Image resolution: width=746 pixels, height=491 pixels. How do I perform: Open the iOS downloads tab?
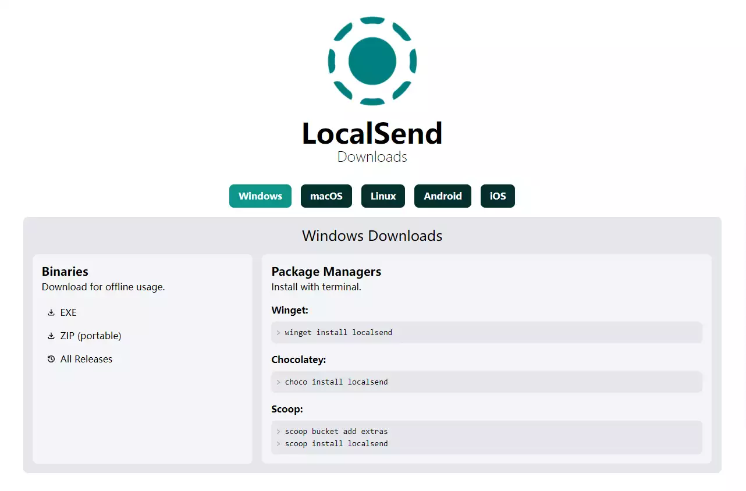tap(498, 196)
